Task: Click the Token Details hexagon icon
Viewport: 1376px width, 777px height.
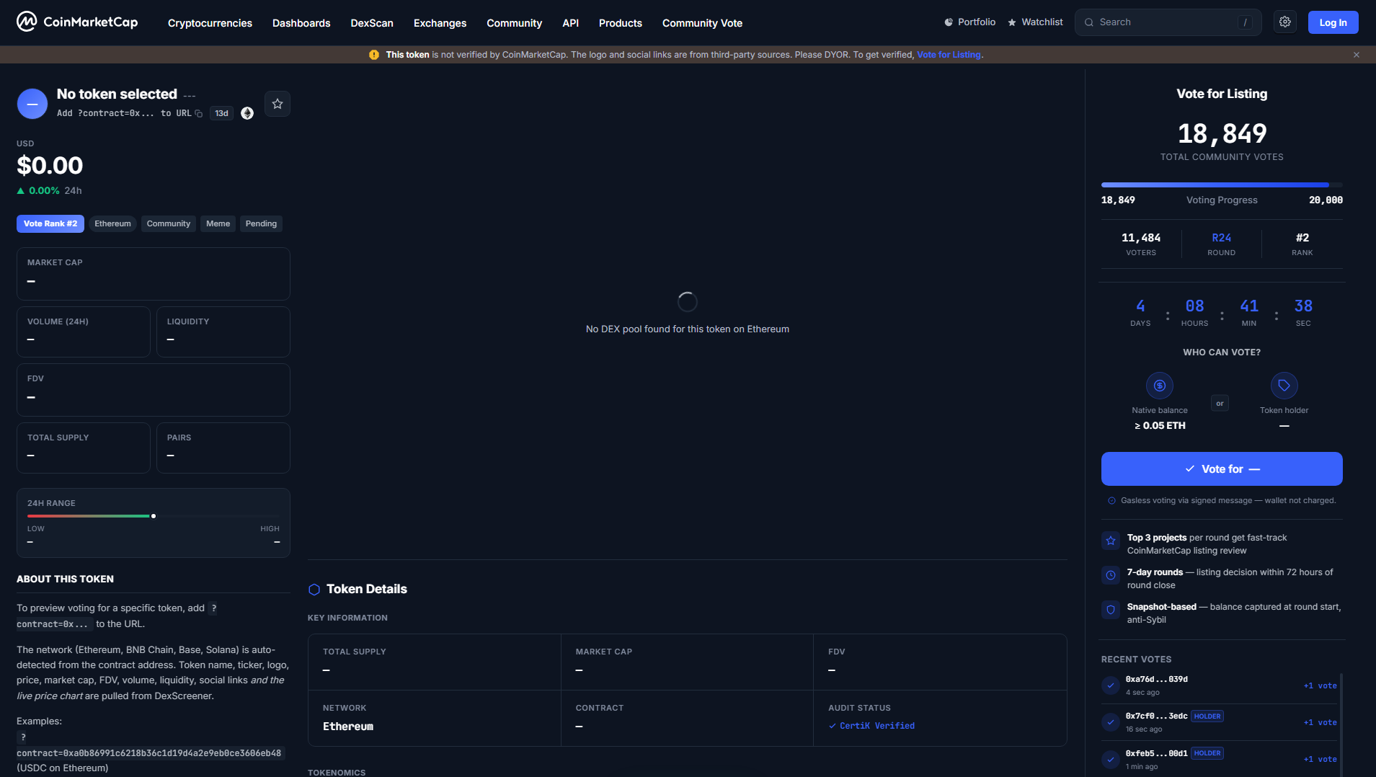Action: (314, 590)
